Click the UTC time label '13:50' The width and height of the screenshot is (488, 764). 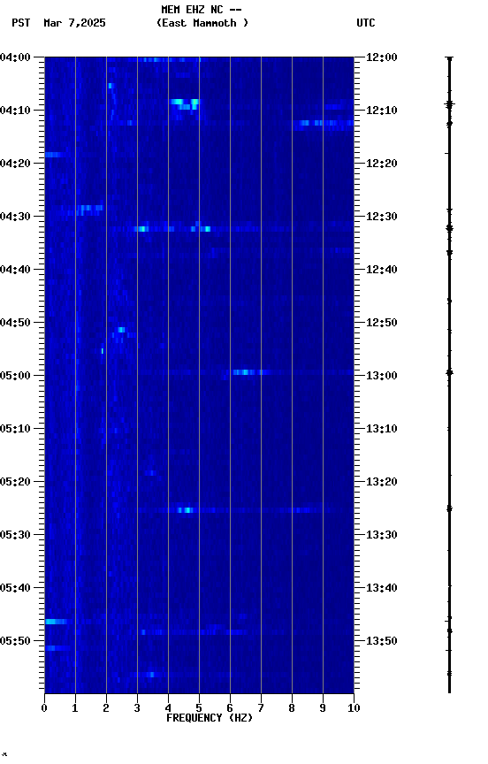click(x=382, y=641)
